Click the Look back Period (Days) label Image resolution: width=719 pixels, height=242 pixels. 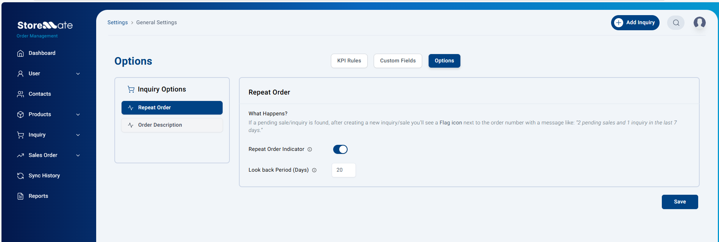(x=278, y=170)
